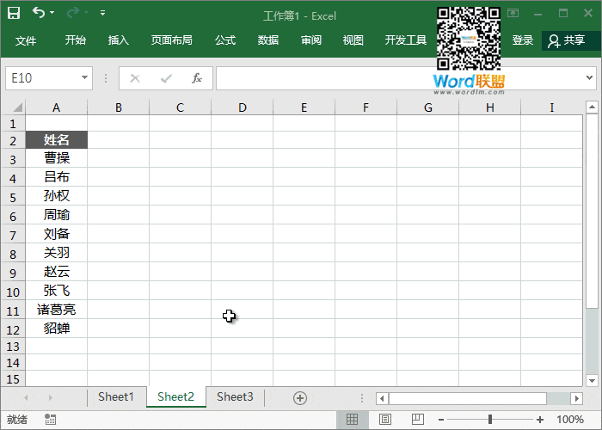Image resolution: width=602 pixels, height=430 pixels.
Task: Expand the Name Box dropdown arrow
Action: [x=84, y=78]
